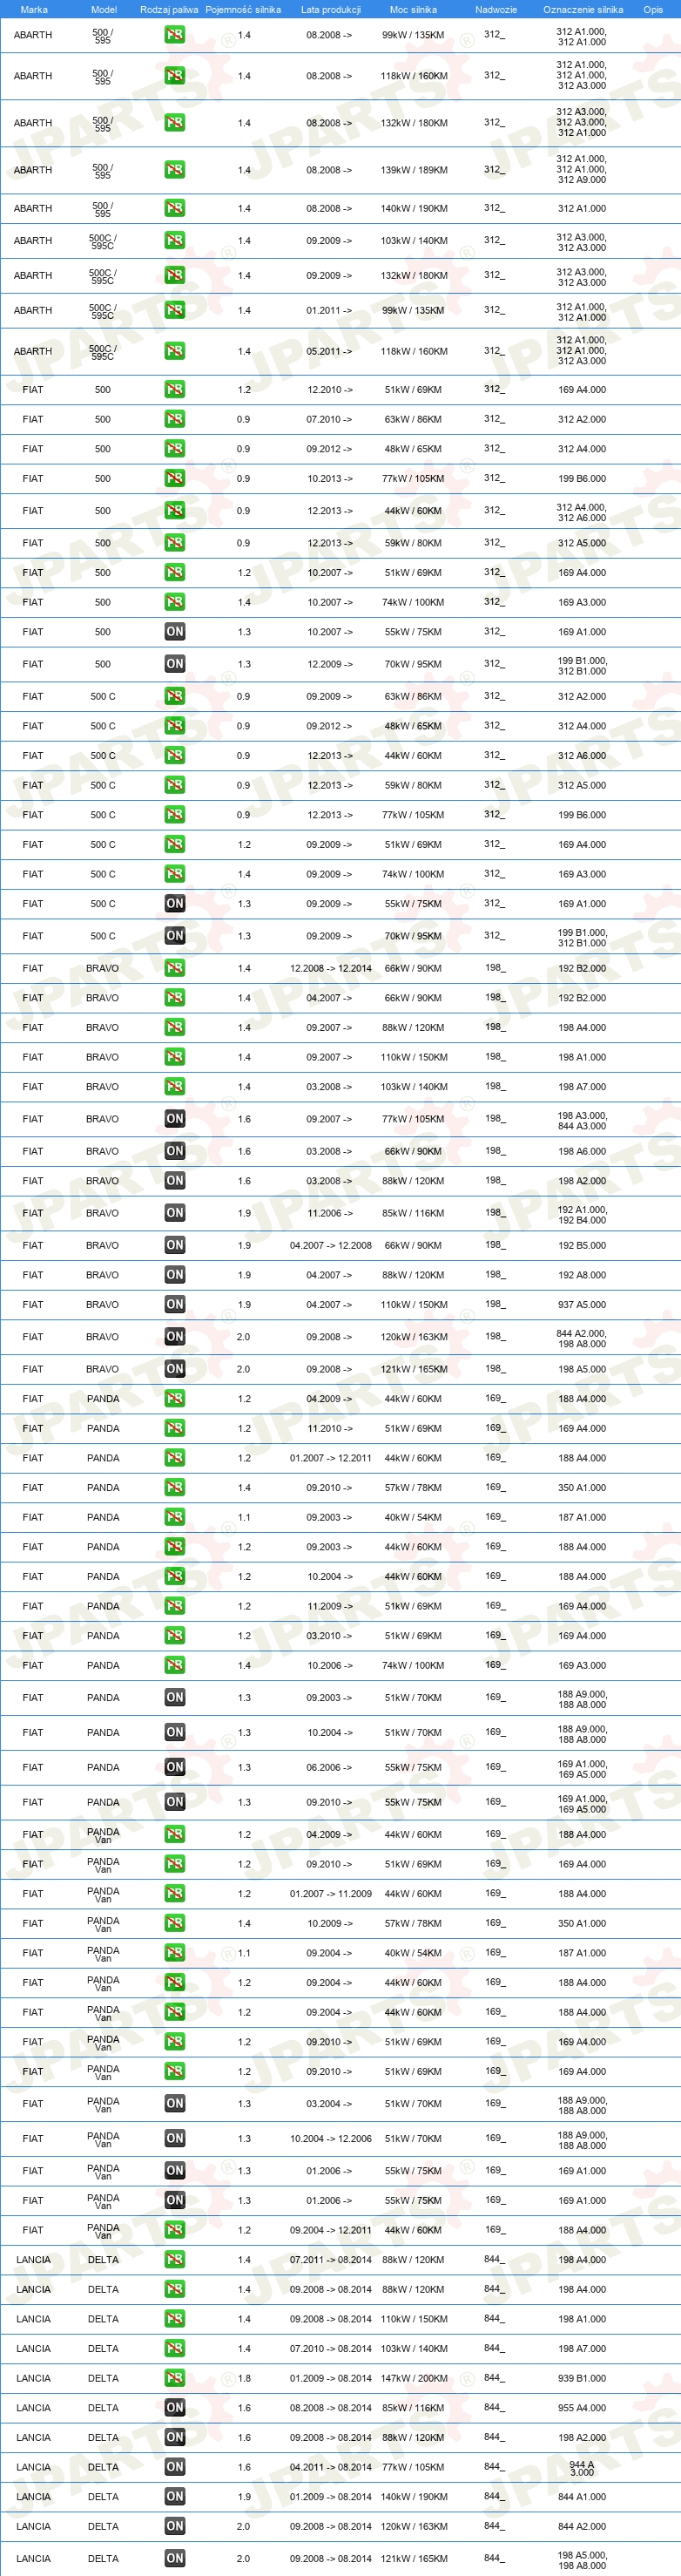Click diesel ON icon in Delta 955 A4.000 row
The image size is (681, 2576).
(175, 2408)
